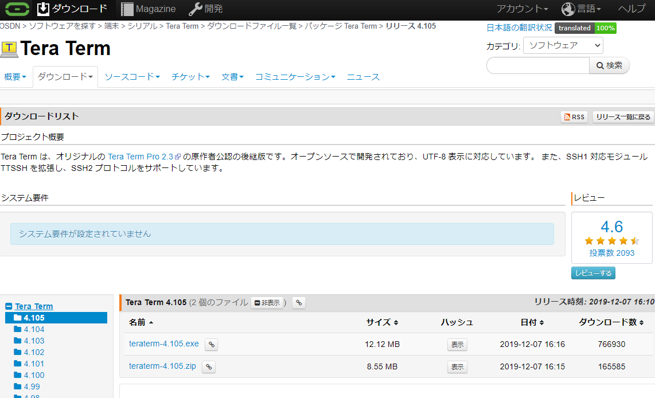Expand the チケット tab dropdown
This screenshot has height=398, width=655.
[190, 77]
